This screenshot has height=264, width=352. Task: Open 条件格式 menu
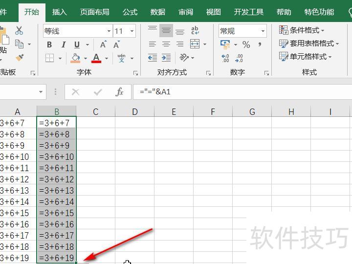coord(302,30)
